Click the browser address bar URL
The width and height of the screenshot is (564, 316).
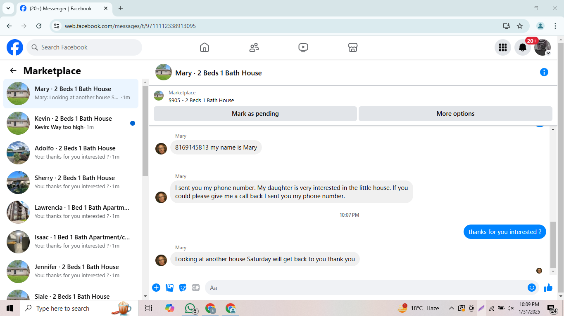pyautogui.click(x=130, y=26)
